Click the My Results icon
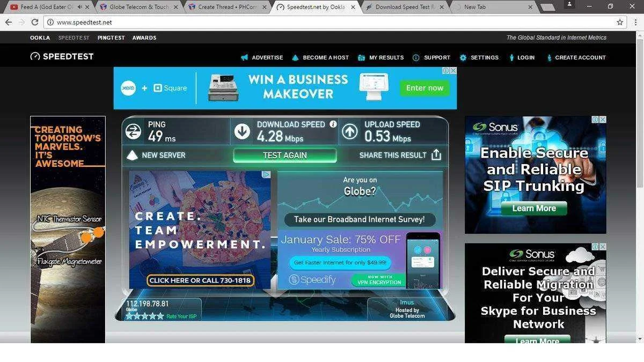This screenshot has width=644, height=362. [362, 57]
